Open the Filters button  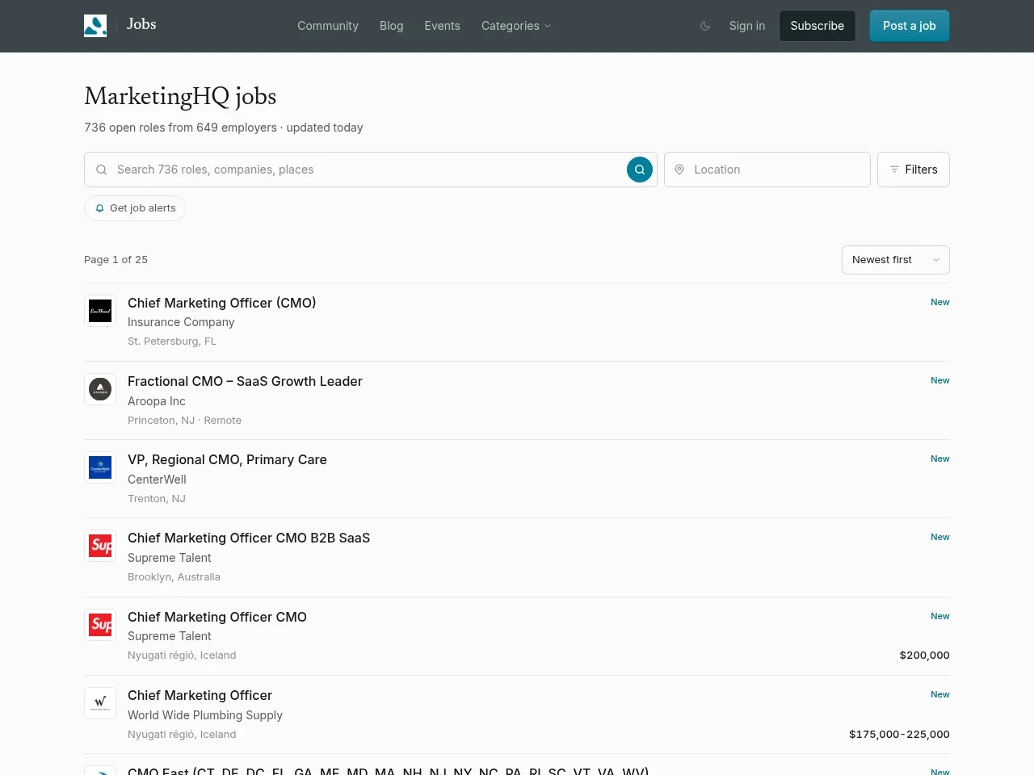(914, 170)
